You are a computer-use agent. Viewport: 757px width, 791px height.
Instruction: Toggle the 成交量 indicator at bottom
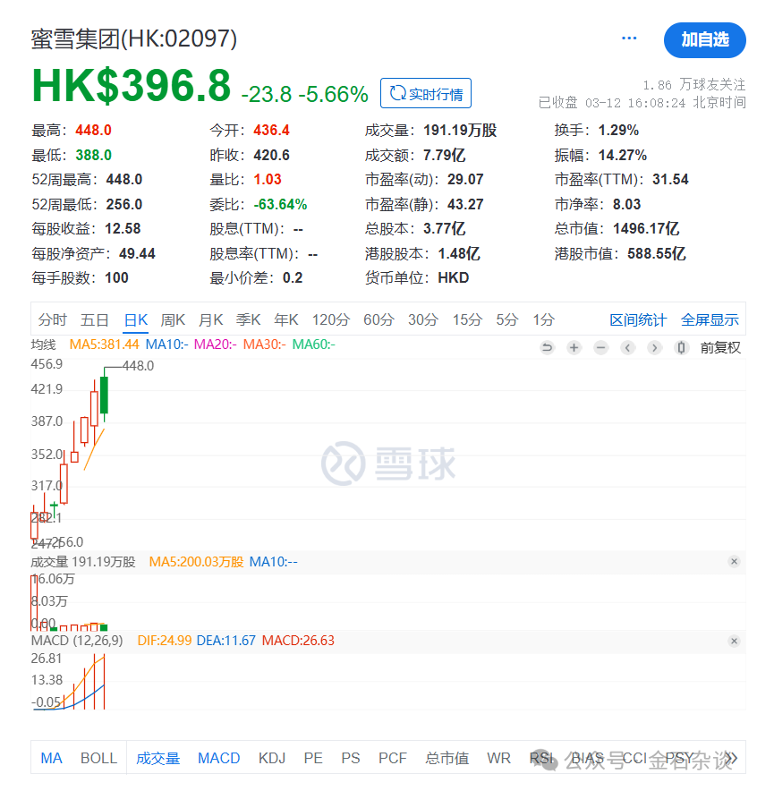157,758
